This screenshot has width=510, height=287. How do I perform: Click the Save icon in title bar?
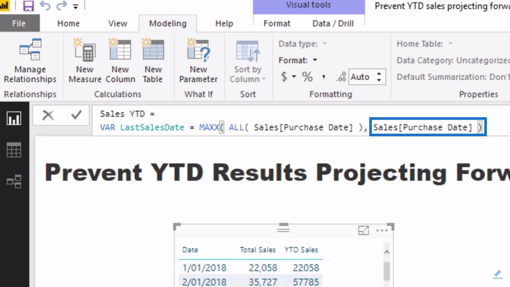[x=28, y=6]
